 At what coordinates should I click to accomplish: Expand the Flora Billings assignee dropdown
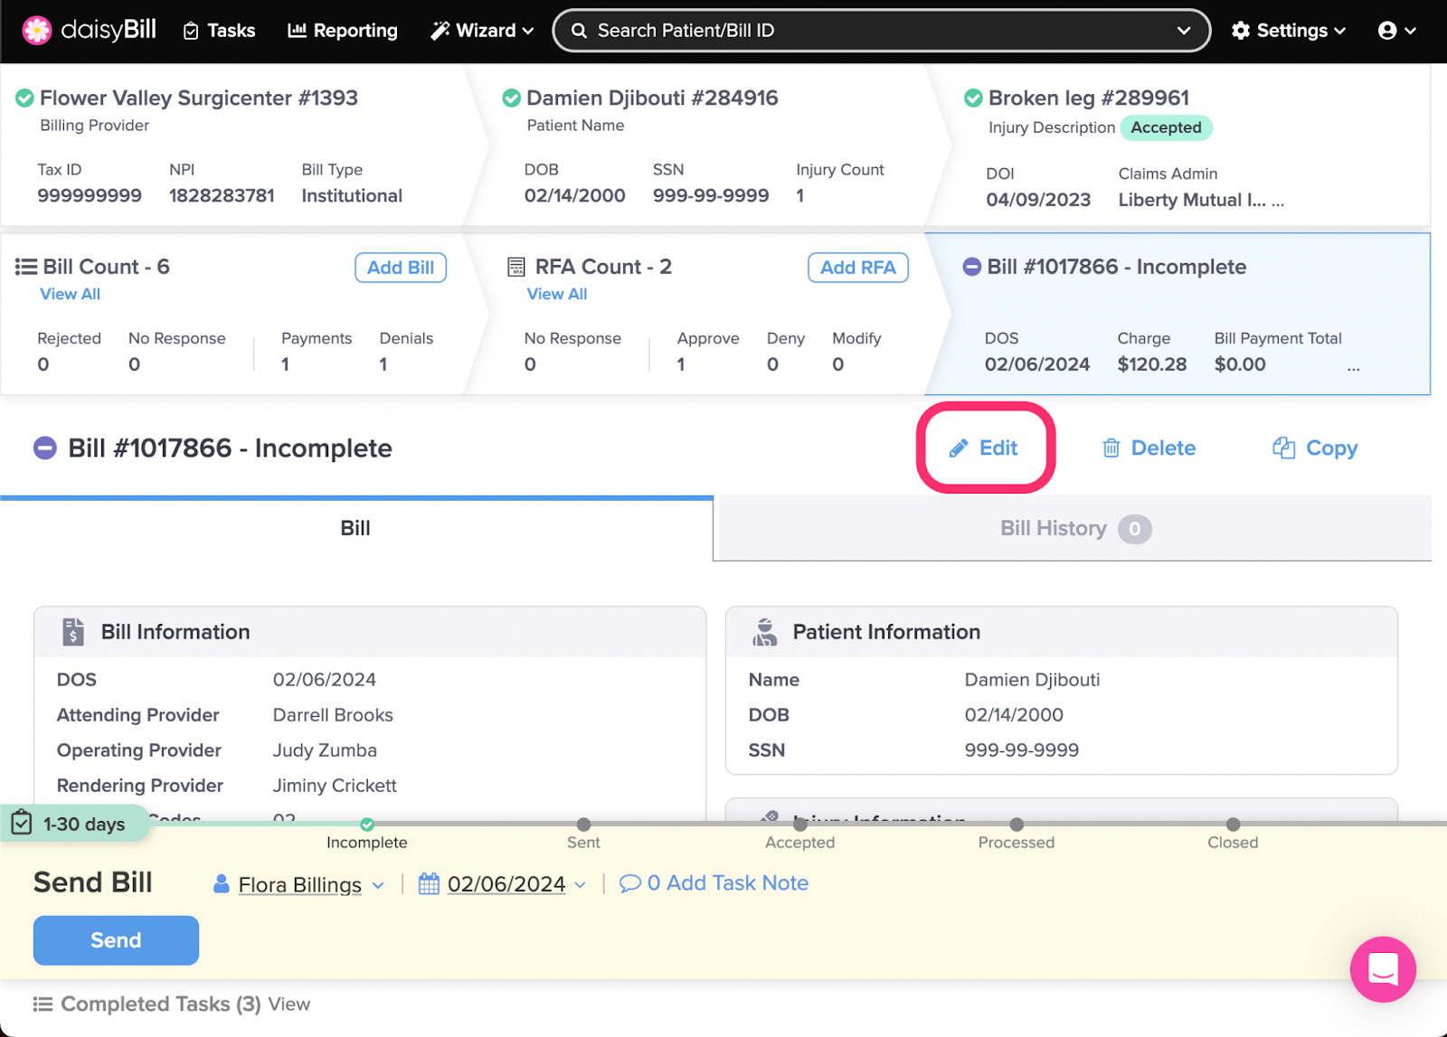point(378,885)
